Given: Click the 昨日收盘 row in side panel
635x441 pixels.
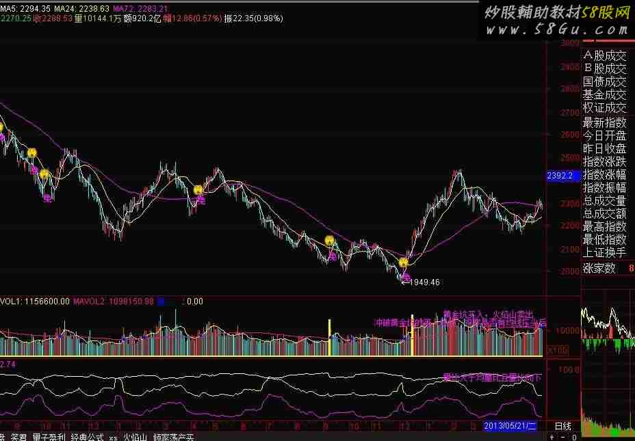Looking at the screenshot, I should [x=605, y=148].
